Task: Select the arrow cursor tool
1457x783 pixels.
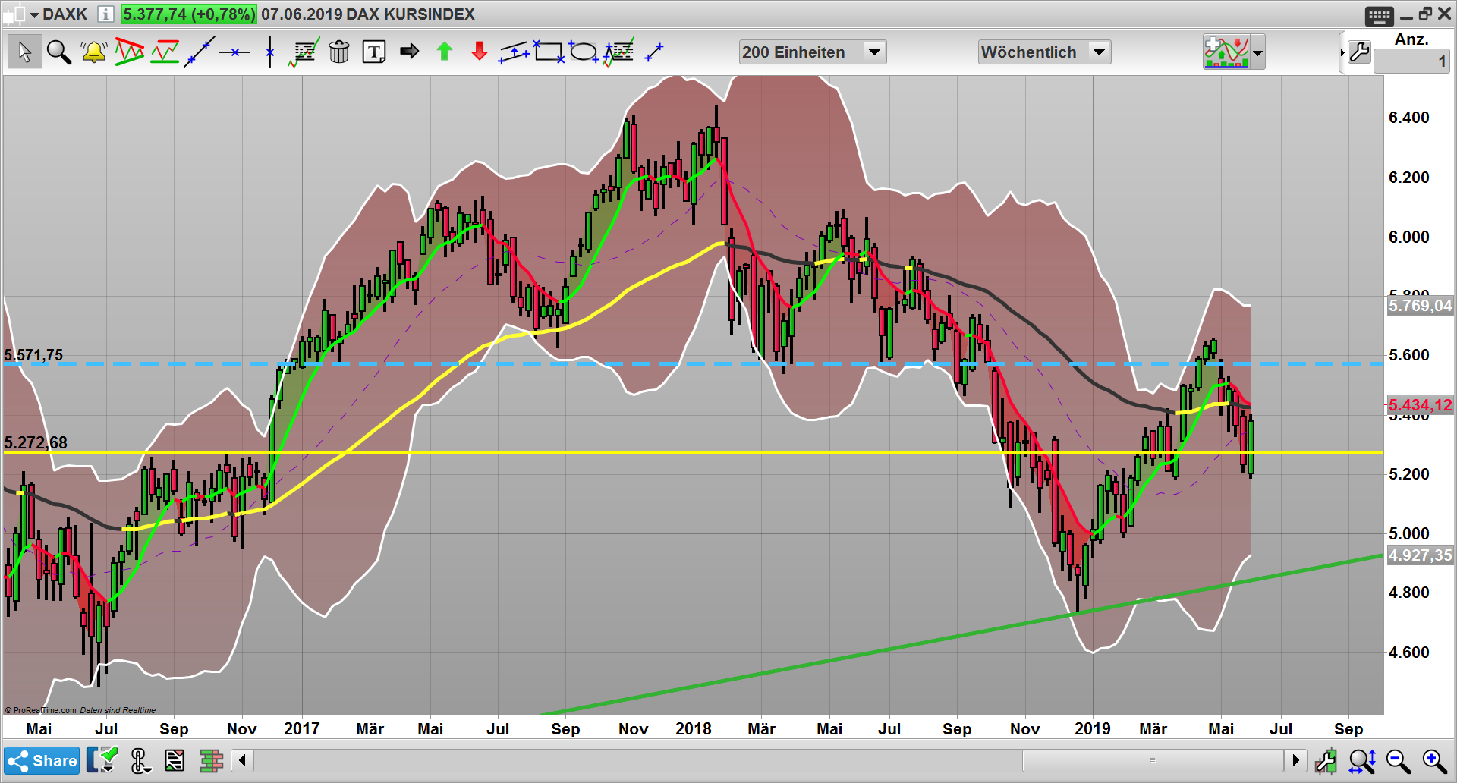Action: [x=24, y=52]
